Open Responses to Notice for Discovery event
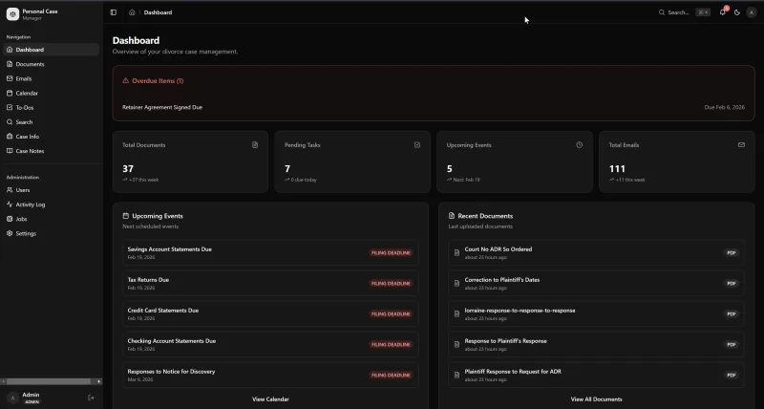This screenshot has width=764, height=409. click(x=270, y=375)
